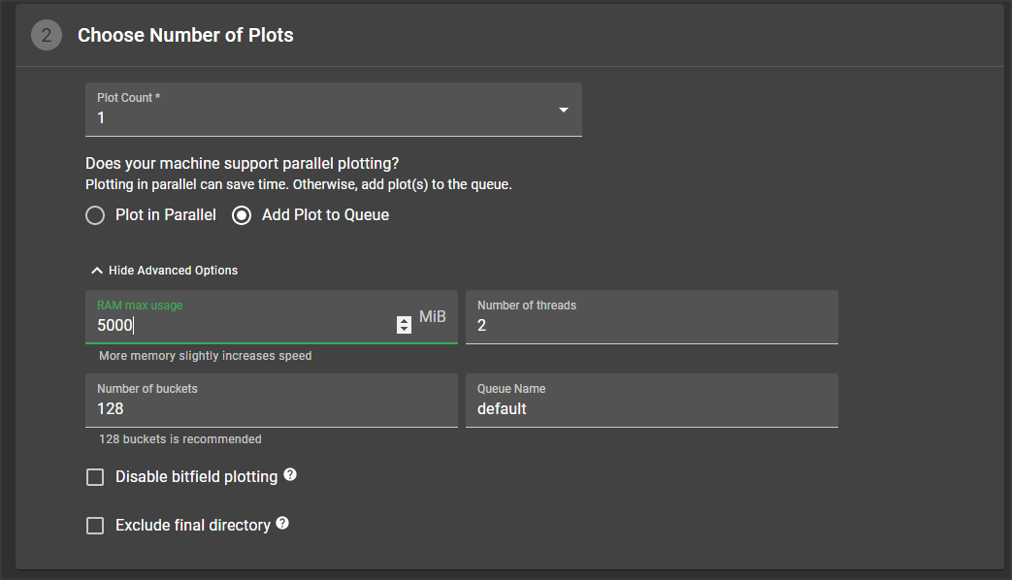
Task: Click the More memory slightly increases speed hint
Action: pyautogui.click(x=206, y=356)
